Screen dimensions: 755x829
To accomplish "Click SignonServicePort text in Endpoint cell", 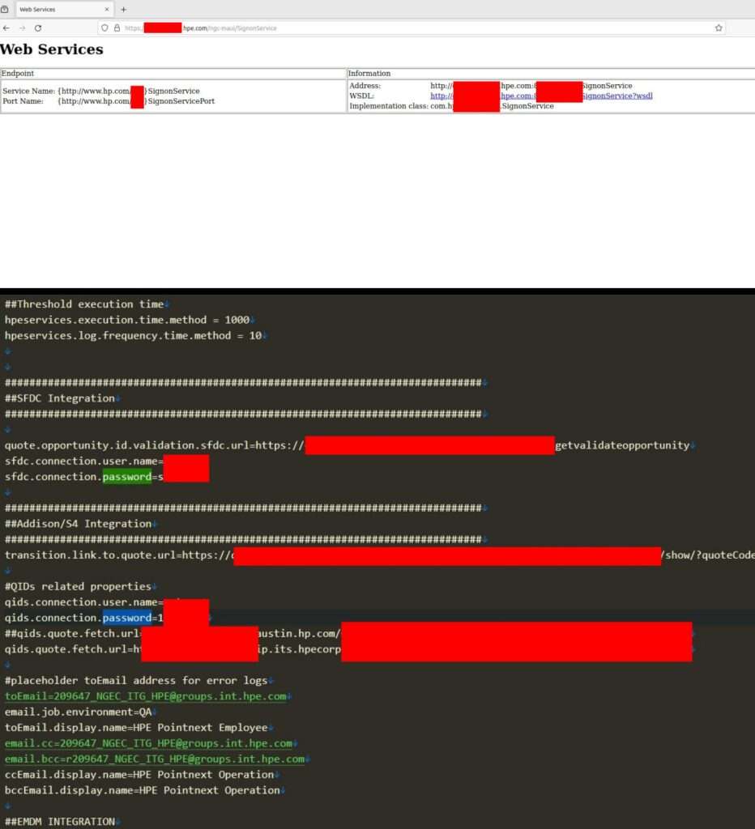I will coord(181,101).
